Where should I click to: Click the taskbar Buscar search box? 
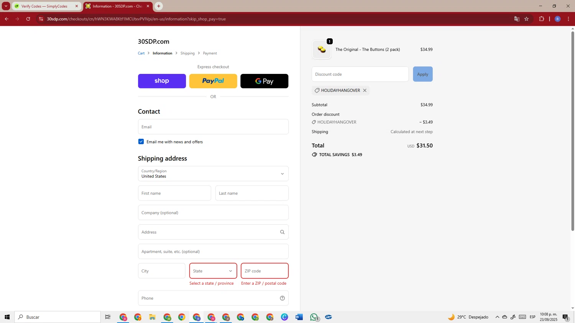pos(58,317)
